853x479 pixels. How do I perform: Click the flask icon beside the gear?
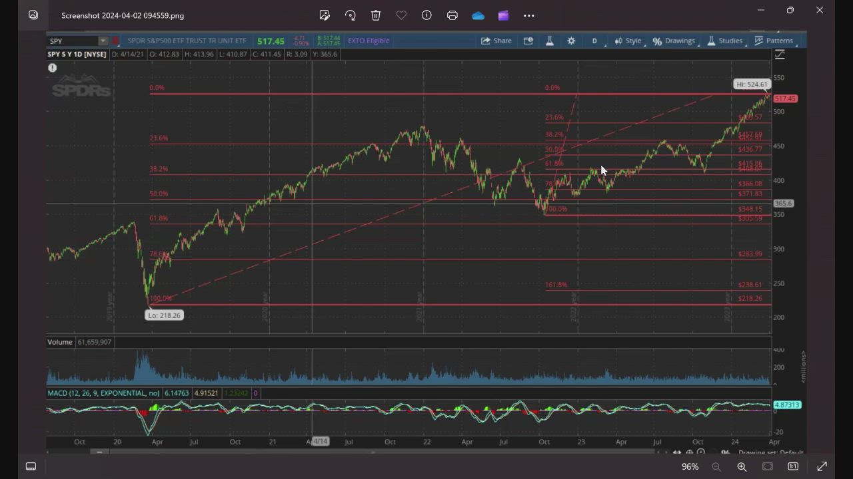[550, 41]
